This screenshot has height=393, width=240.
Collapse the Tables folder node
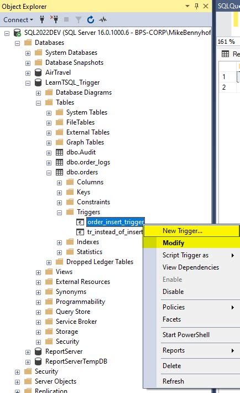pyautogui.click(x=38, y=103)
